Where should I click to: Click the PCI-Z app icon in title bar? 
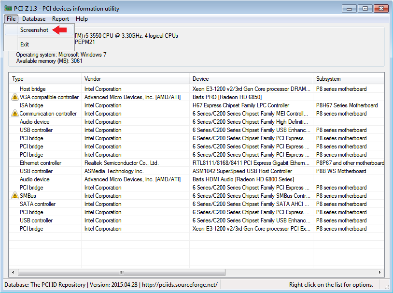[x=8, y=9]
